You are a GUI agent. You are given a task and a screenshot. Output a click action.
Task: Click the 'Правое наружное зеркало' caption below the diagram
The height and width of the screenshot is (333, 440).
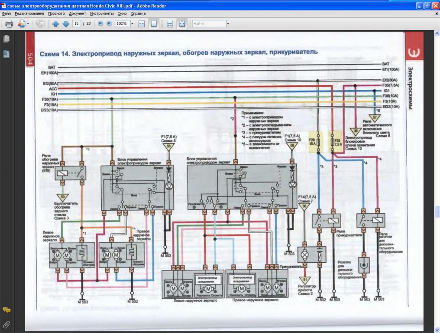coord(255,300)
